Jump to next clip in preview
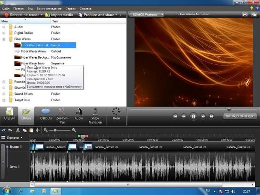Screen dimensions: 260x195 [211, 116]
